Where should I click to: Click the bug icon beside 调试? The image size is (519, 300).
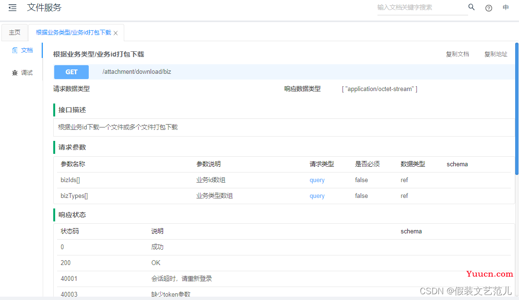[x=14, y=73]
